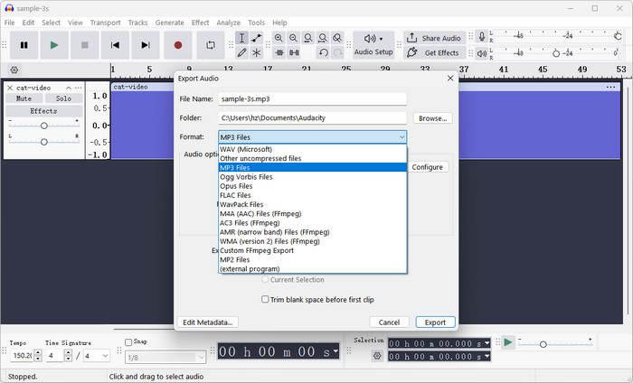The height and width of the screenshot is (383, 633).
Task: Adjust playback level slider in meter toolbar
Action: click(x=556, y=53)
